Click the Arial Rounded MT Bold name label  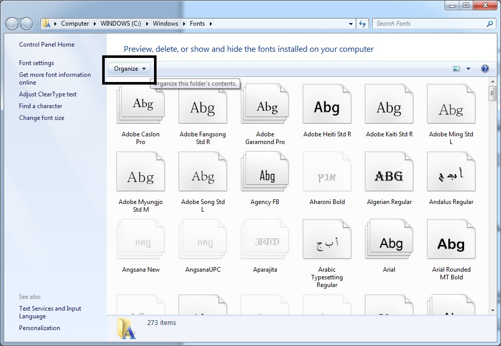451,273
